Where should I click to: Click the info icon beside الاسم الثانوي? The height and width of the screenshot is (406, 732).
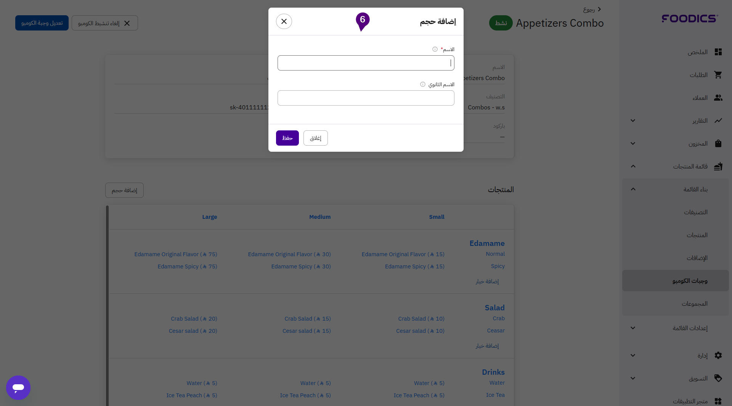coord(422,84)
